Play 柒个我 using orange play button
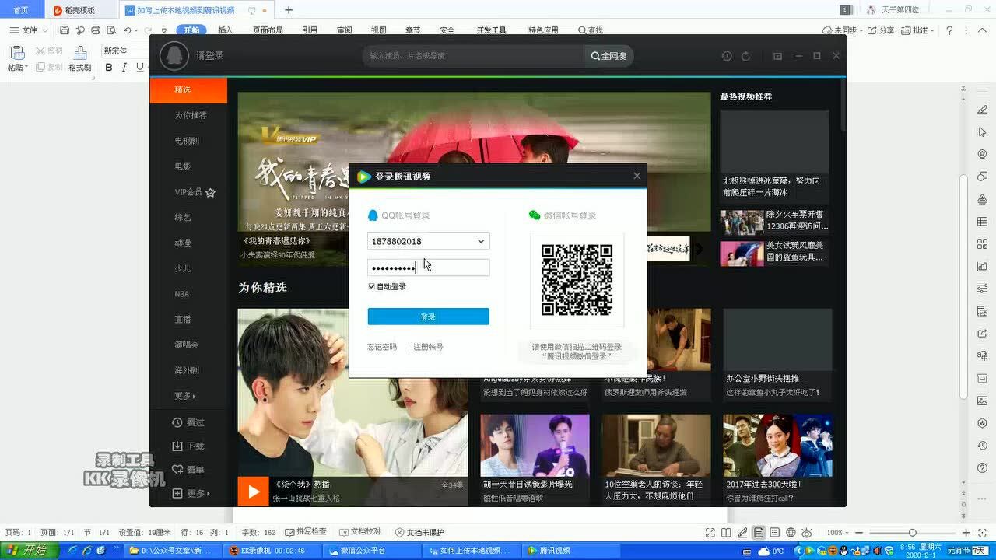Viewport: 996px width, 560px height. tap(253, 492)
